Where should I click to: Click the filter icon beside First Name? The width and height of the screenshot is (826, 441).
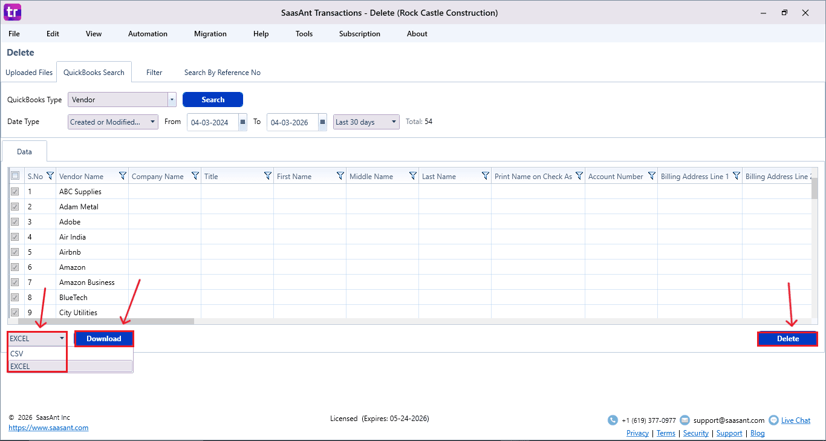pyautogui.click(x=340, y=176)
